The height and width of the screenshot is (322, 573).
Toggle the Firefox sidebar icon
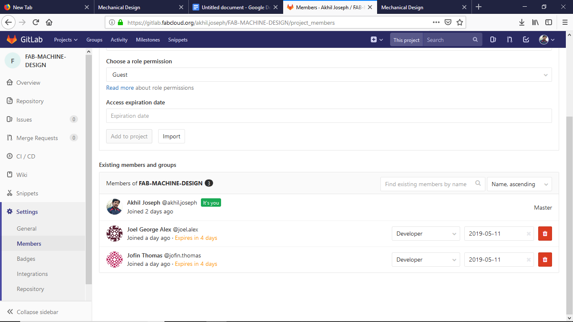(x=549, y=22)
